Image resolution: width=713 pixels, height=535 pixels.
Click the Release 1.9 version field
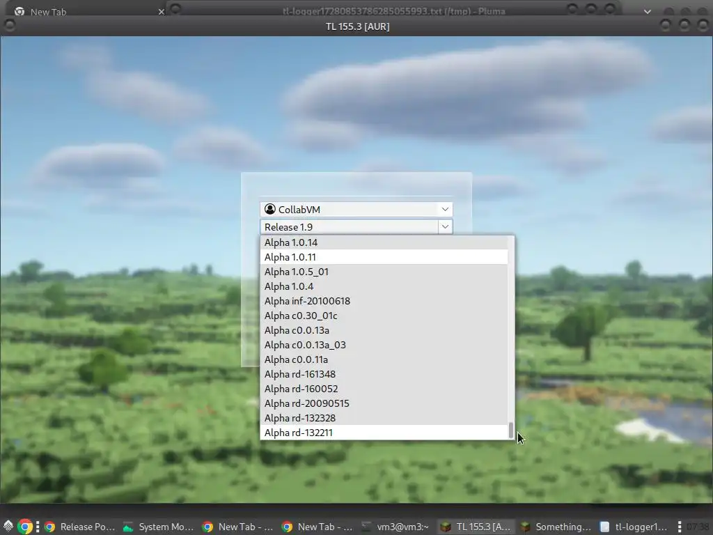click(350, 226)
